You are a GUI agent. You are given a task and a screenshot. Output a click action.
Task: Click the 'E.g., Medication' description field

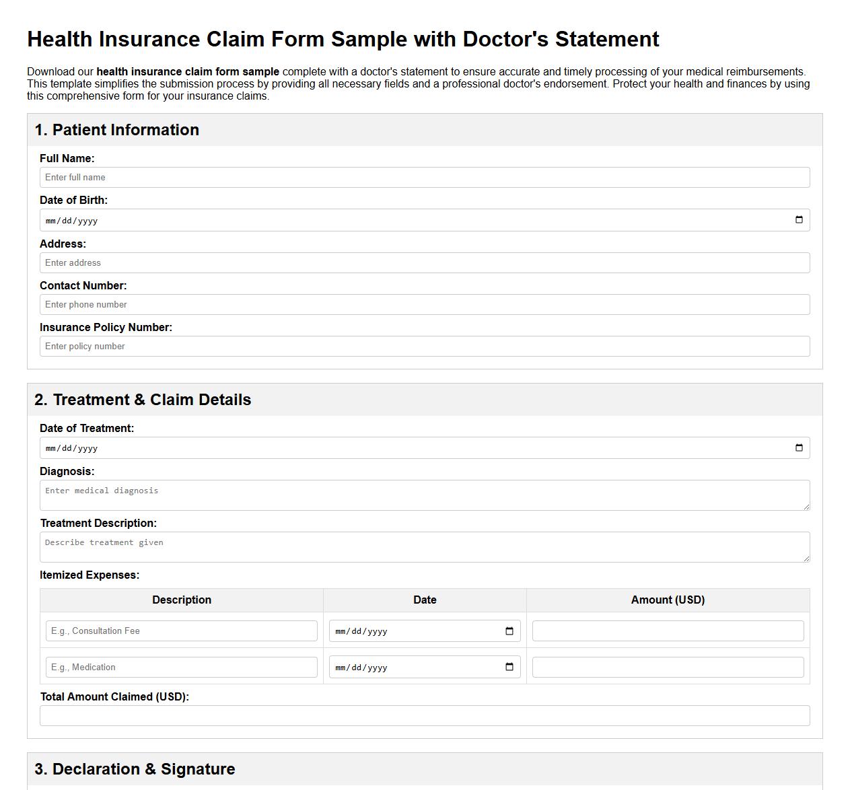(181, 667)
